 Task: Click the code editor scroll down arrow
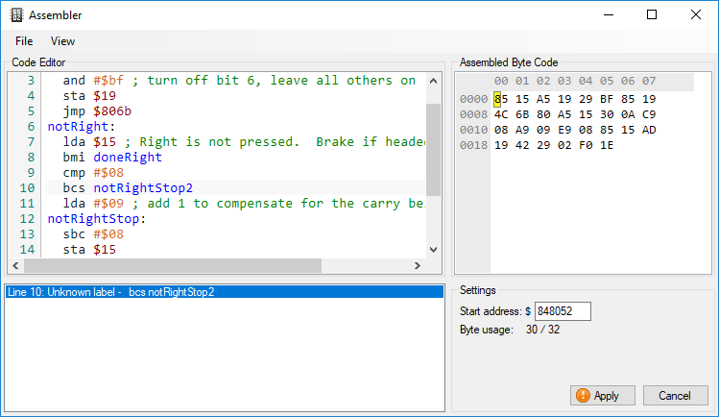click(433, 250)
